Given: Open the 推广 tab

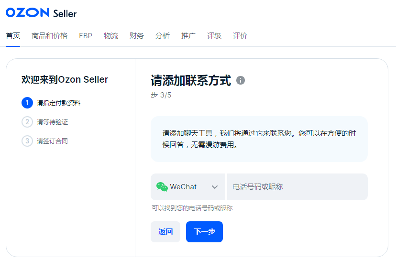Looking at the screenshot, I should point(188,36).
